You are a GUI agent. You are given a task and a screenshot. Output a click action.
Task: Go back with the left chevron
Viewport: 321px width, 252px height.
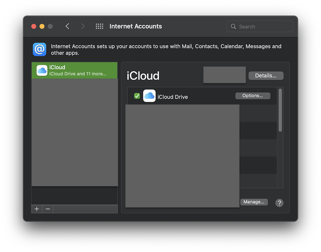click(x=67, y=26)
